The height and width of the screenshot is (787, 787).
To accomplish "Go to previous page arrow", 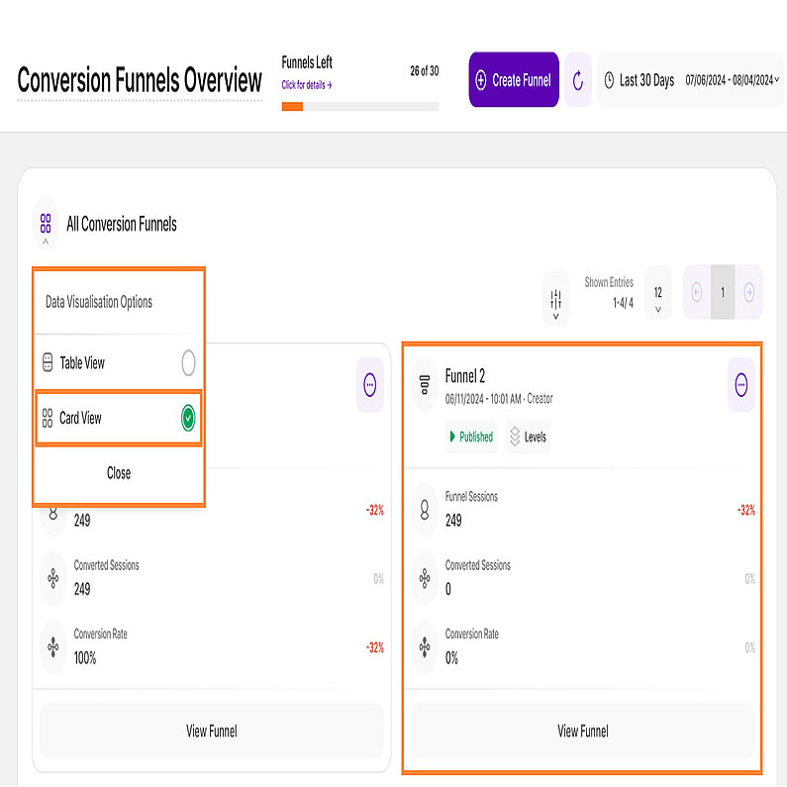I will [x=697, y=292].
